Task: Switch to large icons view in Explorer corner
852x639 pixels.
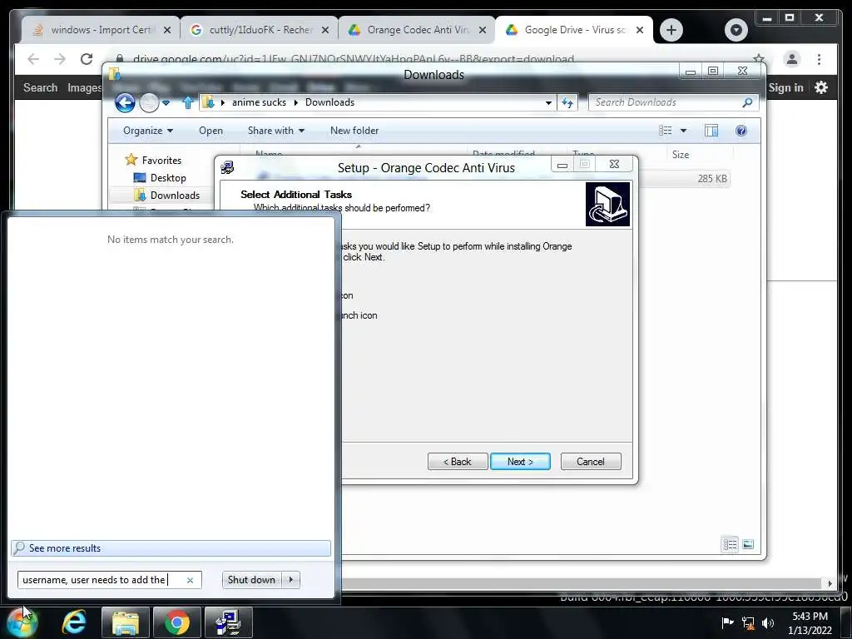Action: [x=748, y=544]
